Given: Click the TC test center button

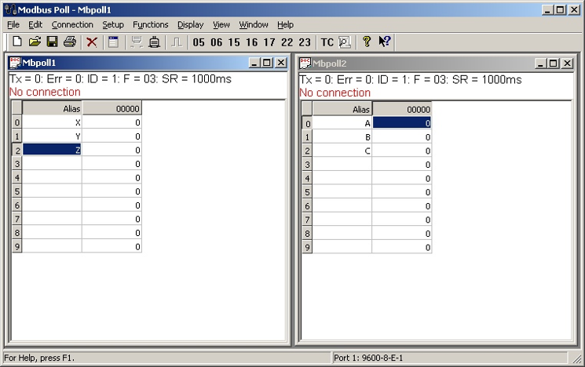Looking at the screenshot, I should tap(327, 42).
